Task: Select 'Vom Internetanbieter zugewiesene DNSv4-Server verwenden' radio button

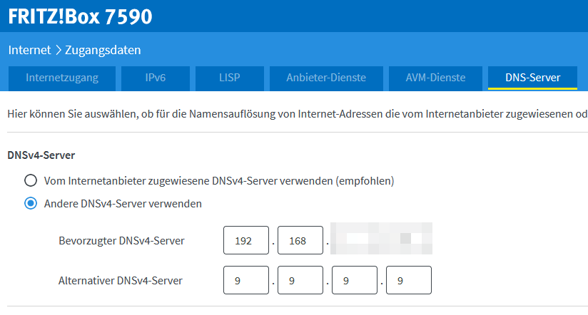Action: 31,180
